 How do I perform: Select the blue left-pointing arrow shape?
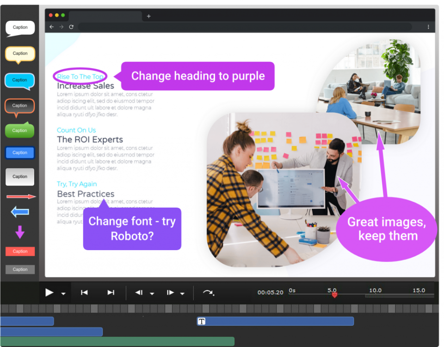coord(19,212)
